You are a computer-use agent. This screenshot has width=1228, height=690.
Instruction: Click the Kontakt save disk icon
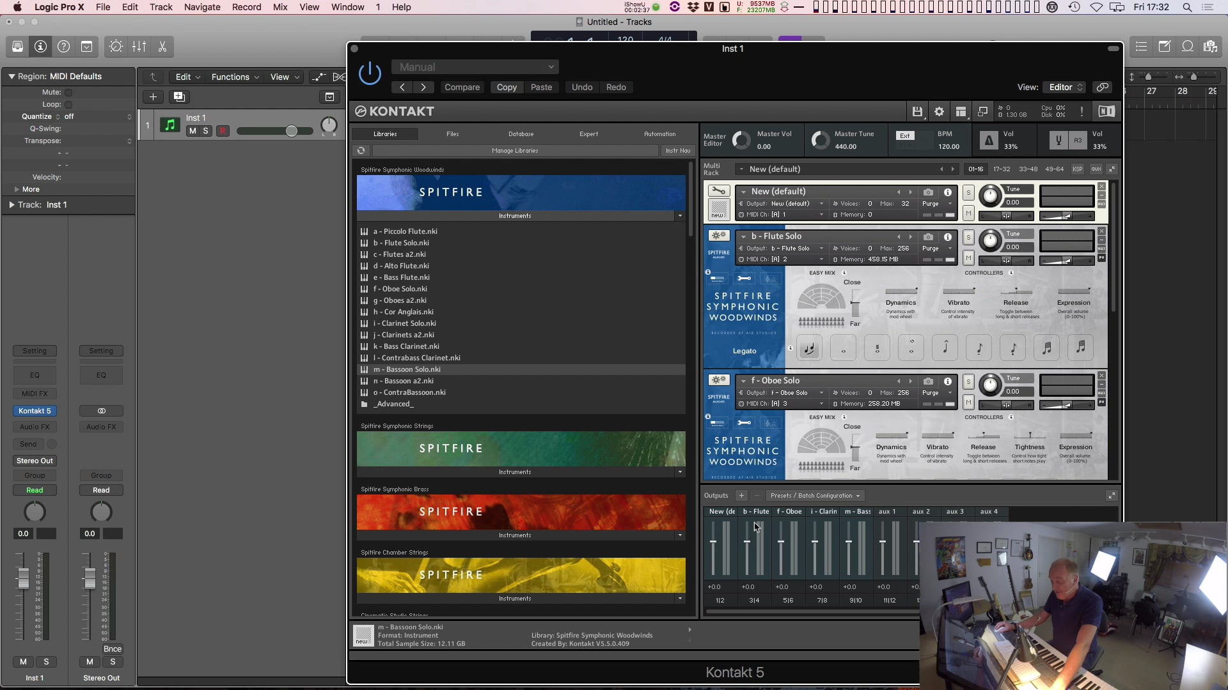(917, 112)
